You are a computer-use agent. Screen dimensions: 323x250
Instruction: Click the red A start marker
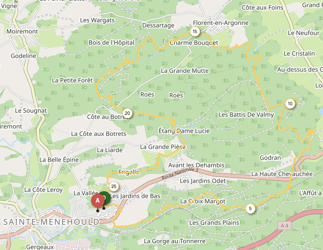click(98, 201)
